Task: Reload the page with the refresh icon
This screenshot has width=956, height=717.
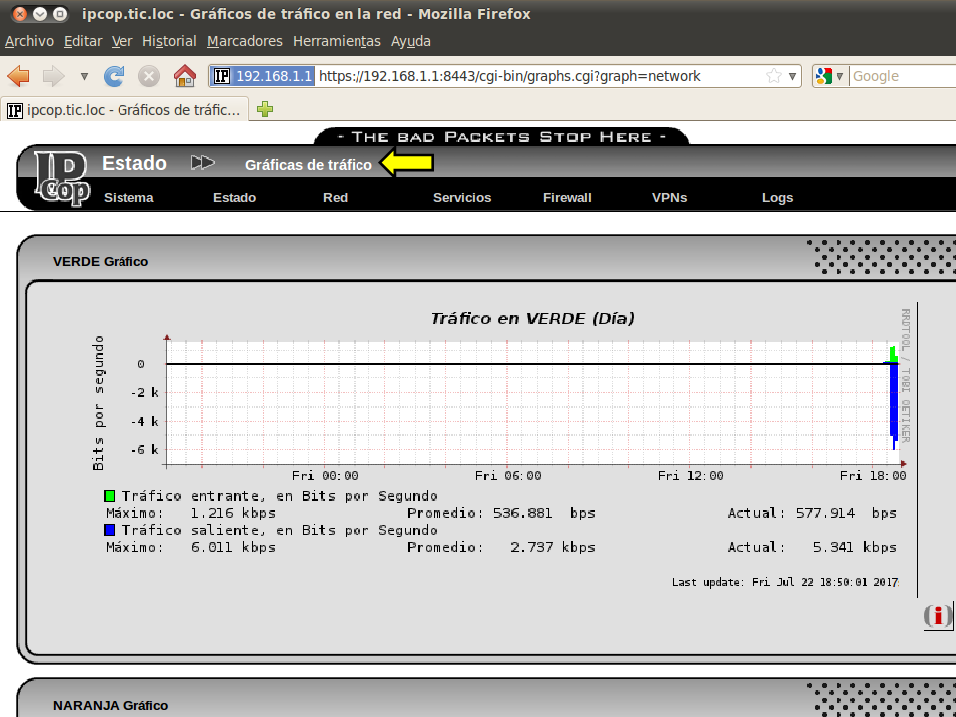Action: point(115,76)
